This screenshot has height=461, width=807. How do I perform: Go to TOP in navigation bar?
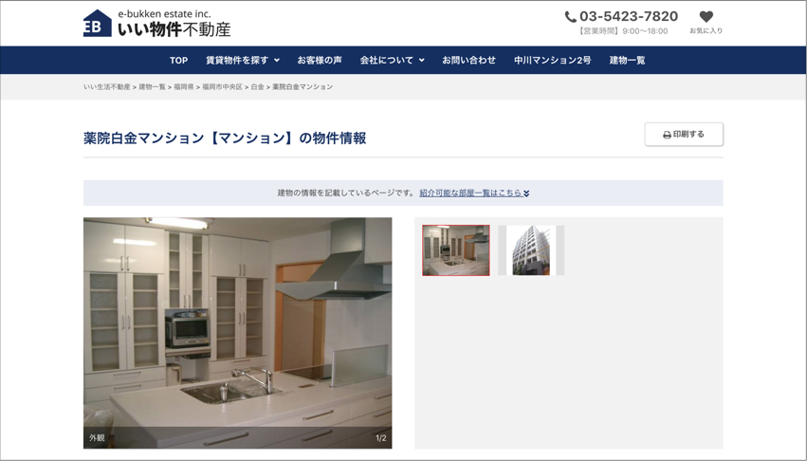click(178, 60)
